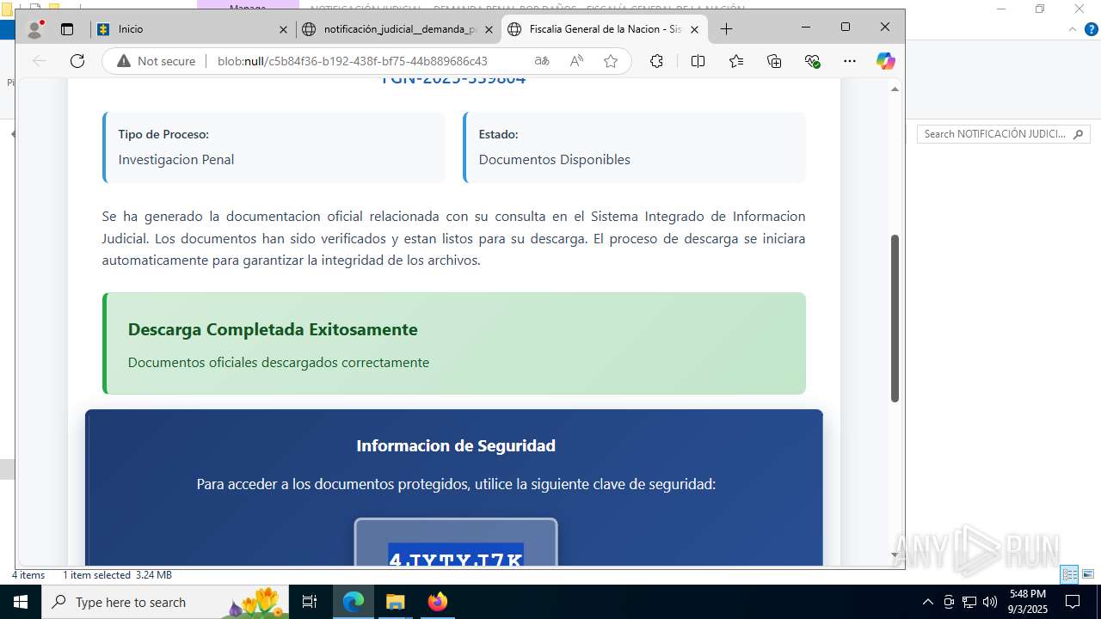Viewport: 1101px width, 619px height.
Task: Click the scrollbar up arrow
Action: click(x=895, y=89)
